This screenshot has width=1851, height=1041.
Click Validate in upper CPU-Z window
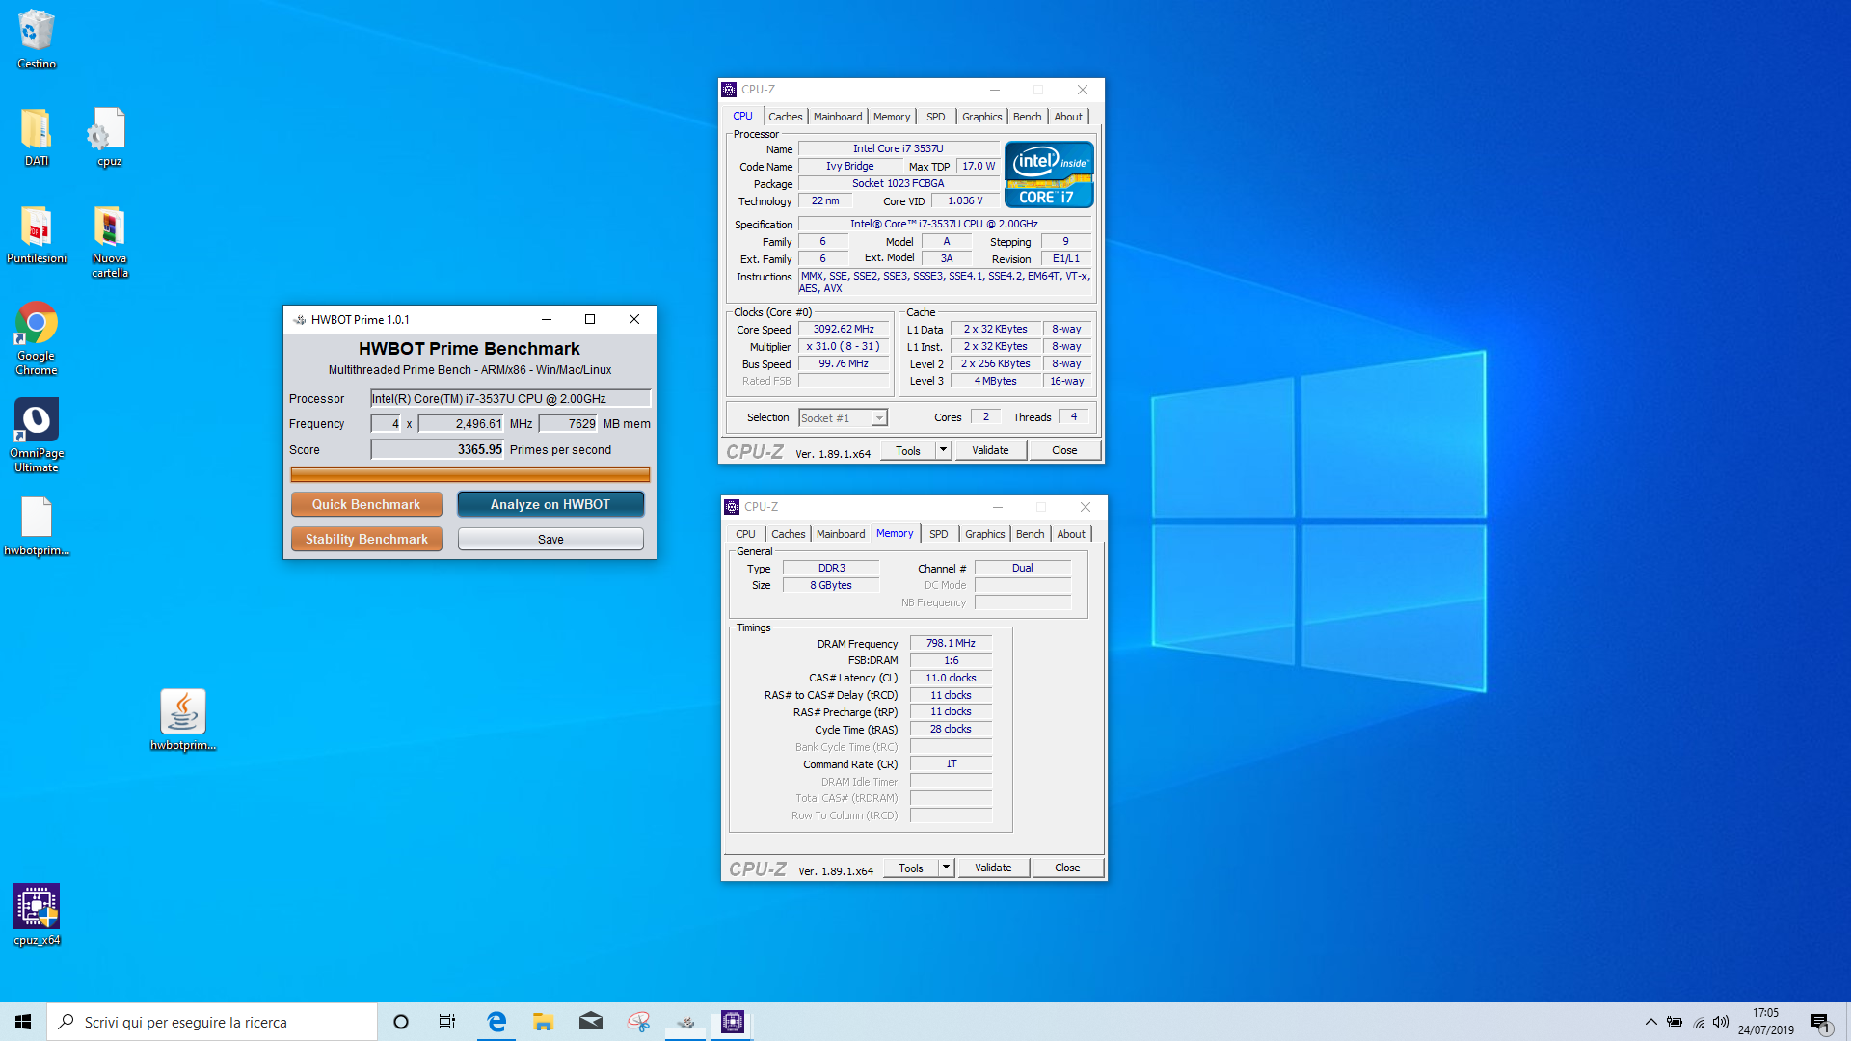pos(990,450)
